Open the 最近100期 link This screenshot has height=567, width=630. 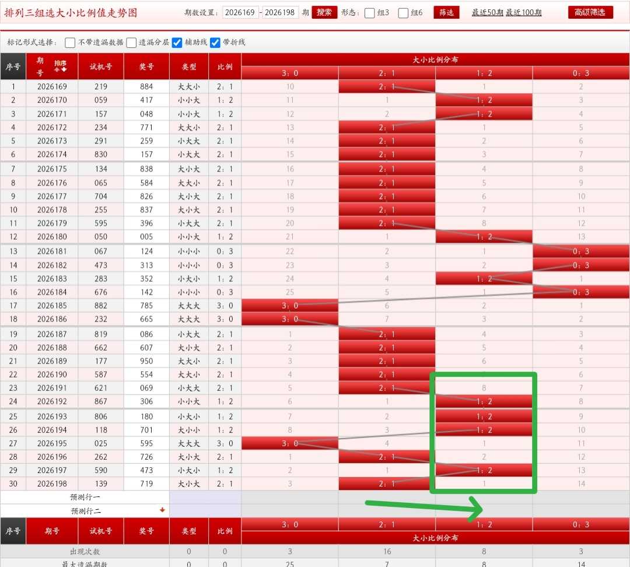coord(523,12)
